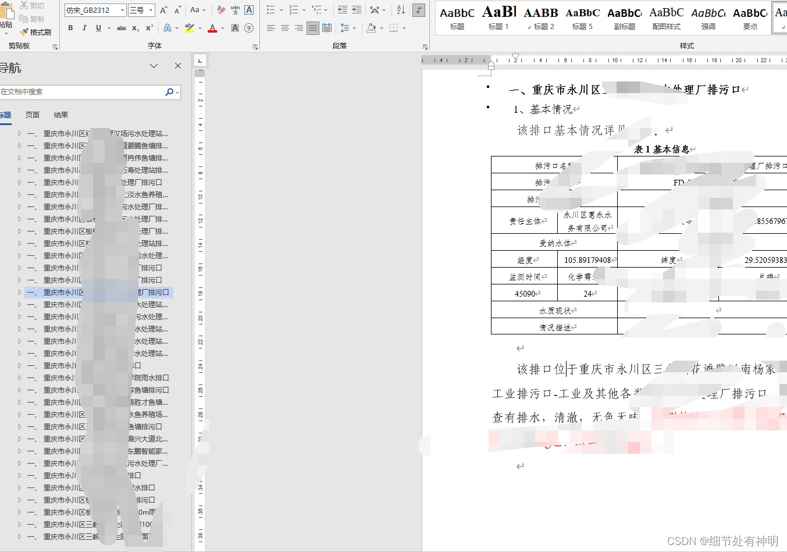This screenshot has width=787, height=552.
Task: Click the center alignment icon
Action: pyautogui.click(x=285, y=27)
